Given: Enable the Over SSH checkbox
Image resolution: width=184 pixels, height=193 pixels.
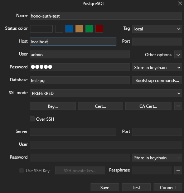Looking at the screenshot, I should pyautogui.click(x=32, y=119).
